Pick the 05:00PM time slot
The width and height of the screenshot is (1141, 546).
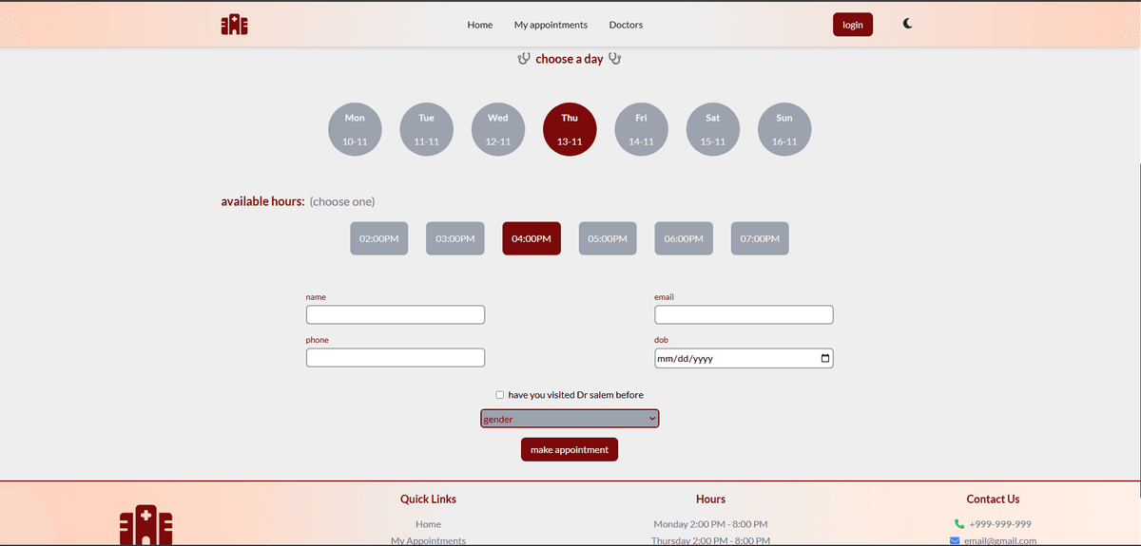[608, 238]
